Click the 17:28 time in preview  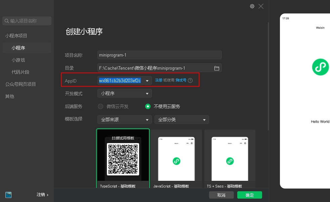coord(286,18)
